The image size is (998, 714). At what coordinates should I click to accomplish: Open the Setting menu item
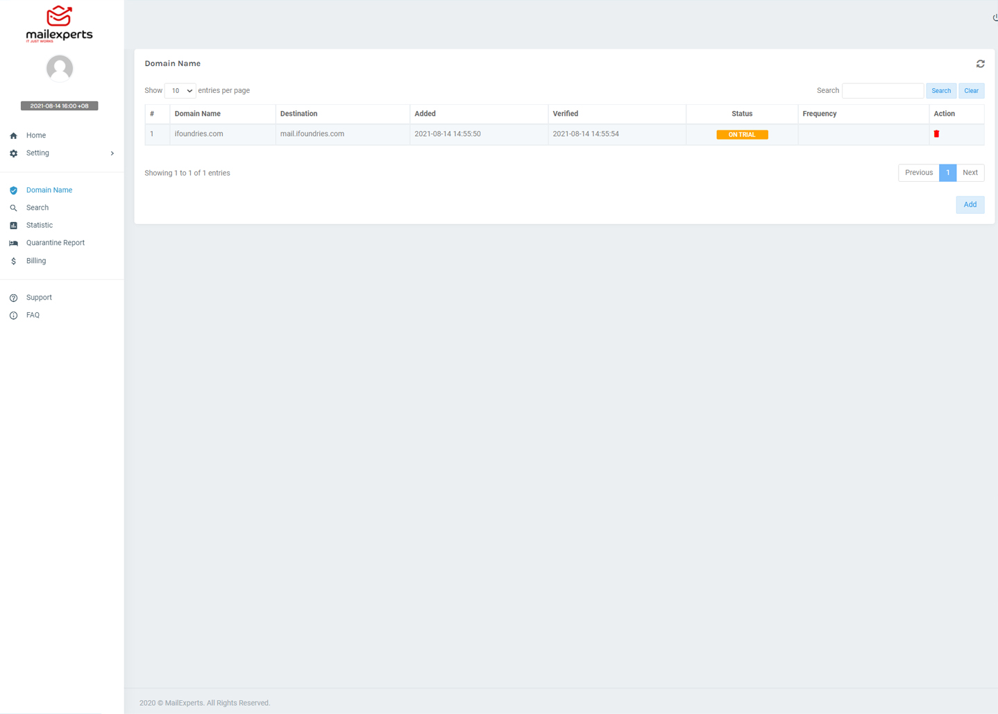[37, 153]
